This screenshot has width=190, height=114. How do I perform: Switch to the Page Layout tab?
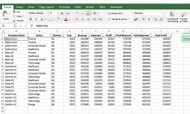[47, 7]
